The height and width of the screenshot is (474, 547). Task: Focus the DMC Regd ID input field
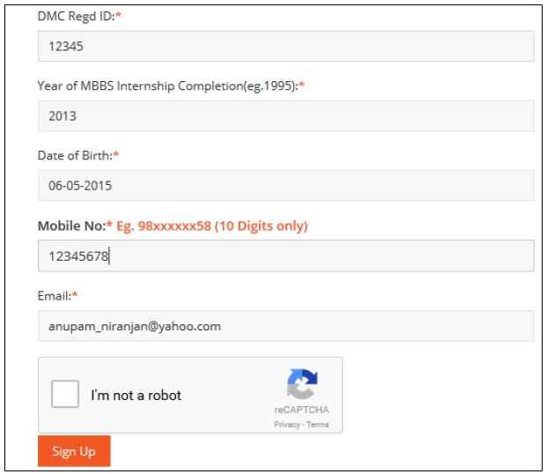coord(285,47)
